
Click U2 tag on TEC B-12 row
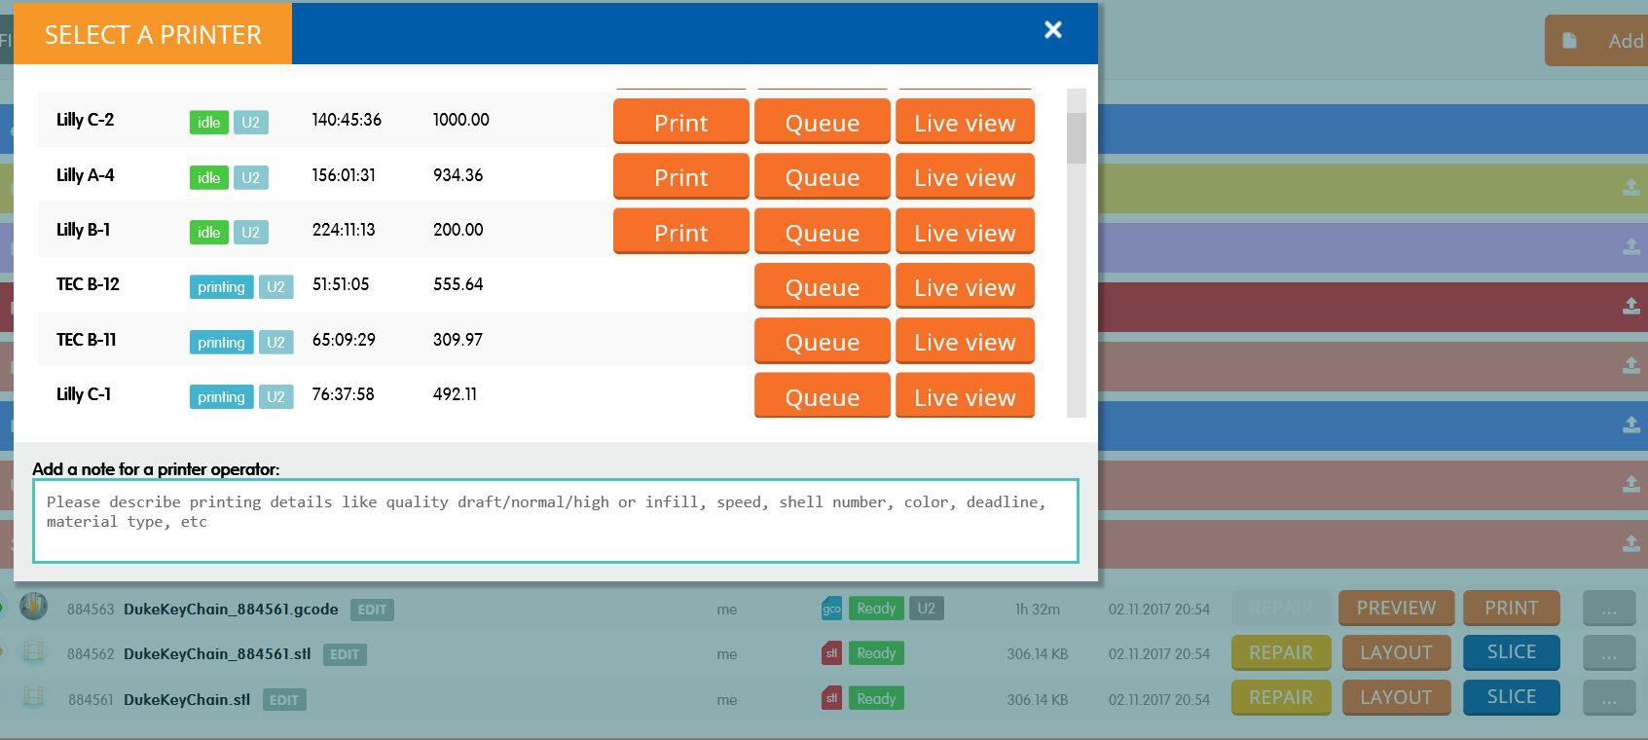[x=275, y=286]
